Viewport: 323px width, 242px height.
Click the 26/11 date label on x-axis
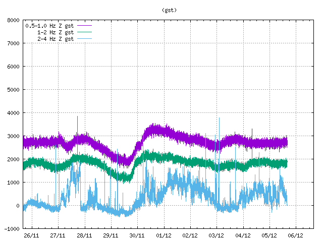click(32, 235)
